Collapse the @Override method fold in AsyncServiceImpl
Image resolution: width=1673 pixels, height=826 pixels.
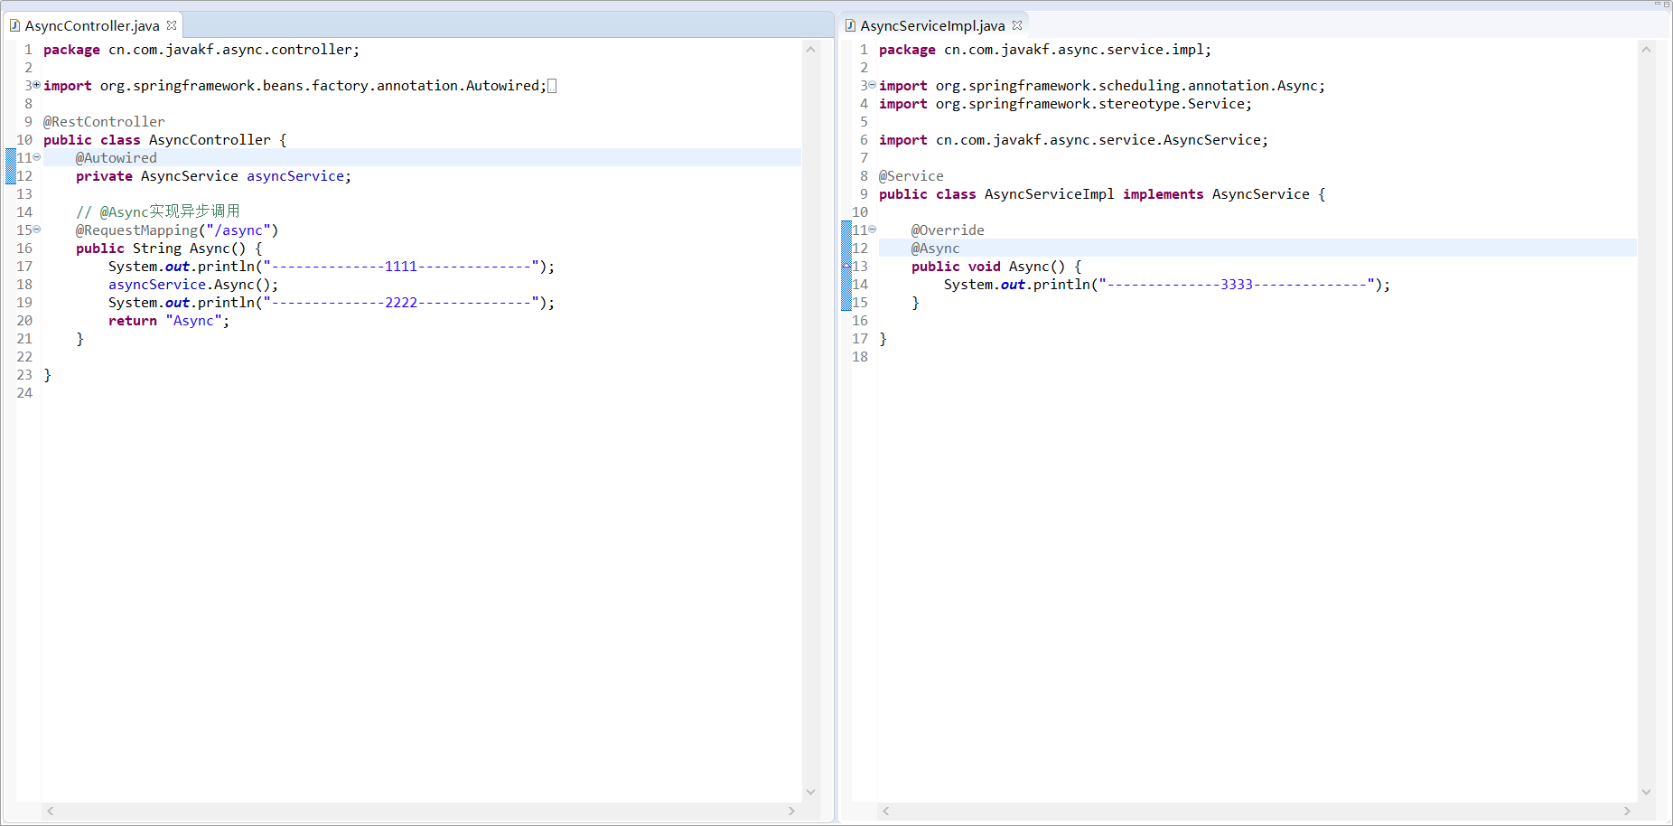point(873,229)
